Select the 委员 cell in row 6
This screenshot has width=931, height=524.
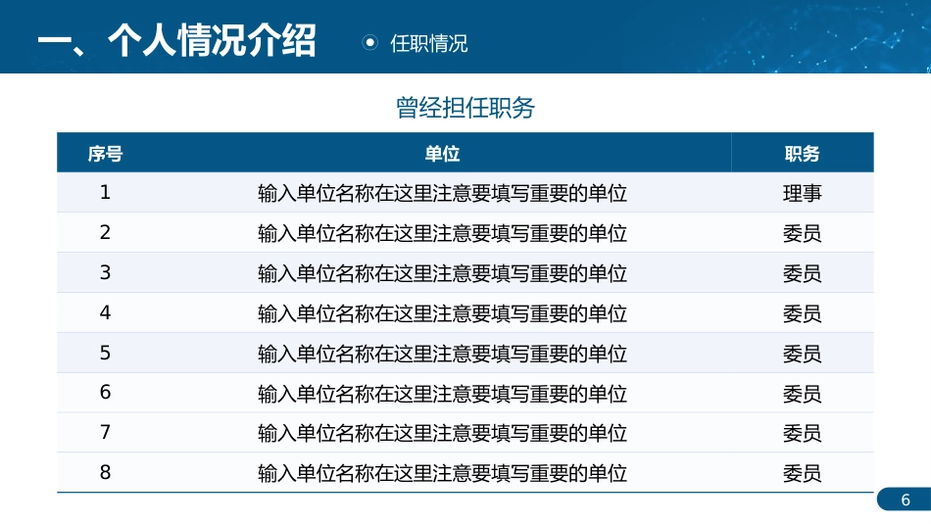pos(803,394)
